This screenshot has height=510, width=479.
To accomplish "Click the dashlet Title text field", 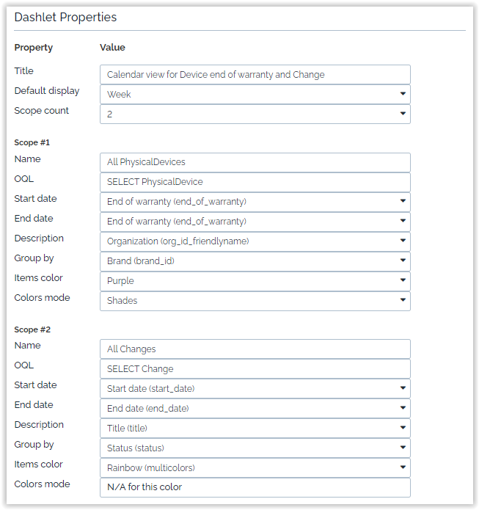I will click(x=255, y=75).
